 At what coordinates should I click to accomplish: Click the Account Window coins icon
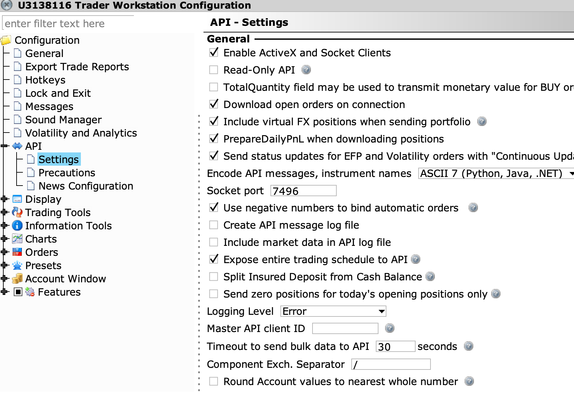(x=17, y=279)
